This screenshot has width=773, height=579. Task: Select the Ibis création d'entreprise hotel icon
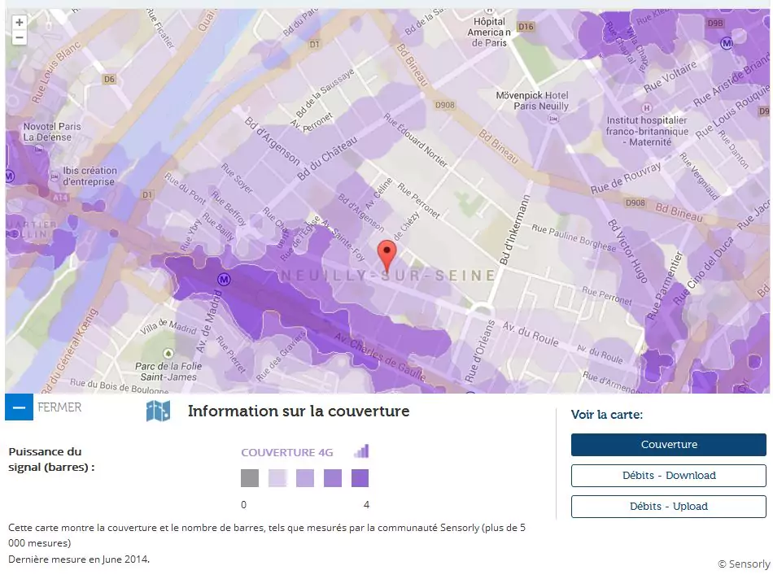54,176
